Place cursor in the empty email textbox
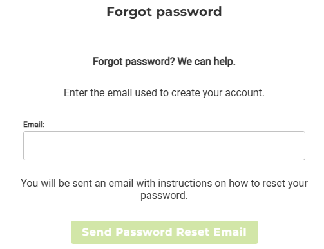The image size is (324, 249). (x=164, y=146)
